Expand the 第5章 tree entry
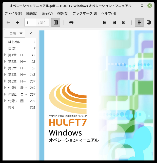This screenshot has width=157, height=163. [x=5, y=81]
